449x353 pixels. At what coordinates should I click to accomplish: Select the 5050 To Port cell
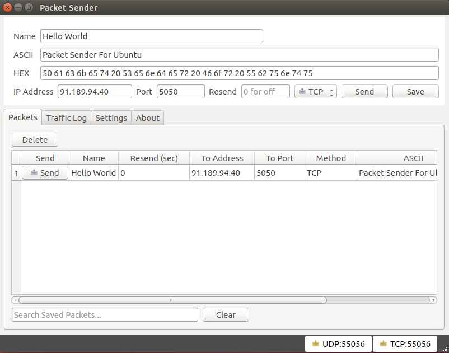[279, 173]
